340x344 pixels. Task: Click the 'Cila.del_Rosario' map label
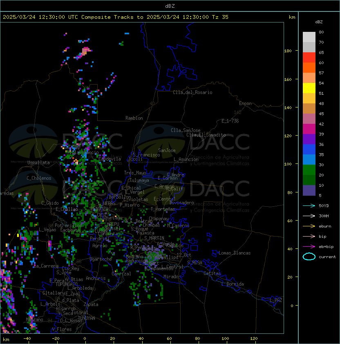point(192,92)
